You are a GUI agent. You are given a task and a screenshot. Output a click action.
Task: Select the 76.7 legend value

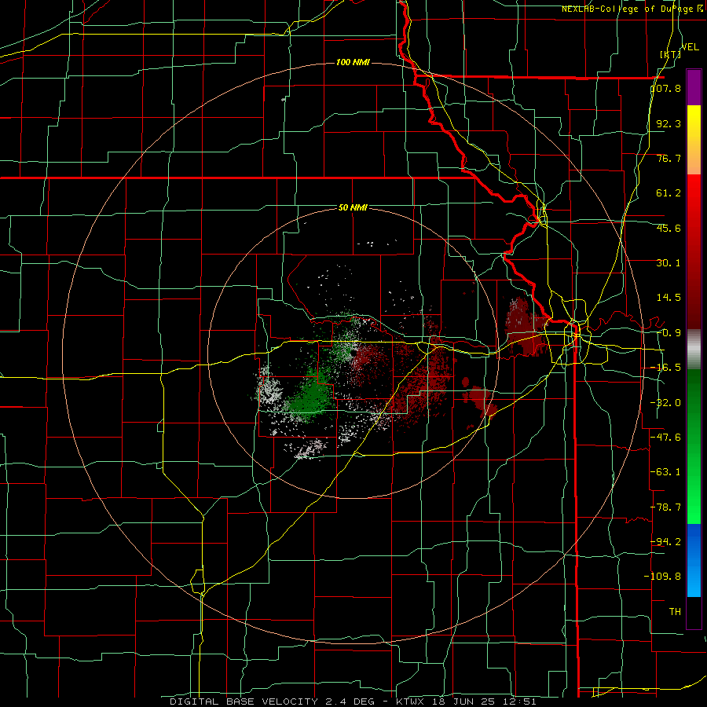coord(669,158)
